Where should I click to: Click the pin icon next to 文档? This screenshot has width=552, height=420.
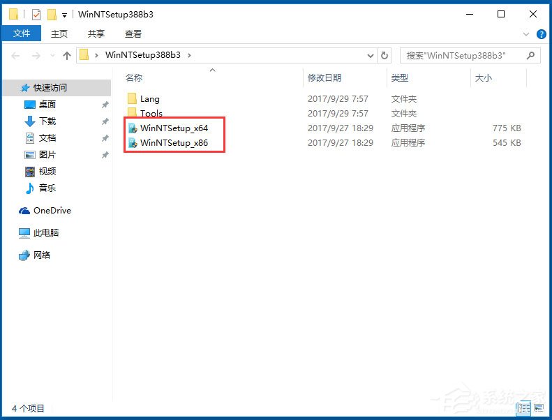coord(105,138)
